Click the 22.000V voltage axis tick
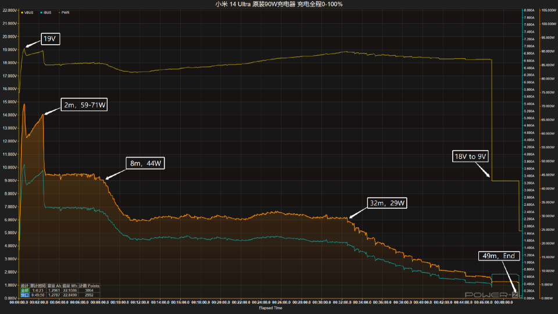 pos(10,10)
